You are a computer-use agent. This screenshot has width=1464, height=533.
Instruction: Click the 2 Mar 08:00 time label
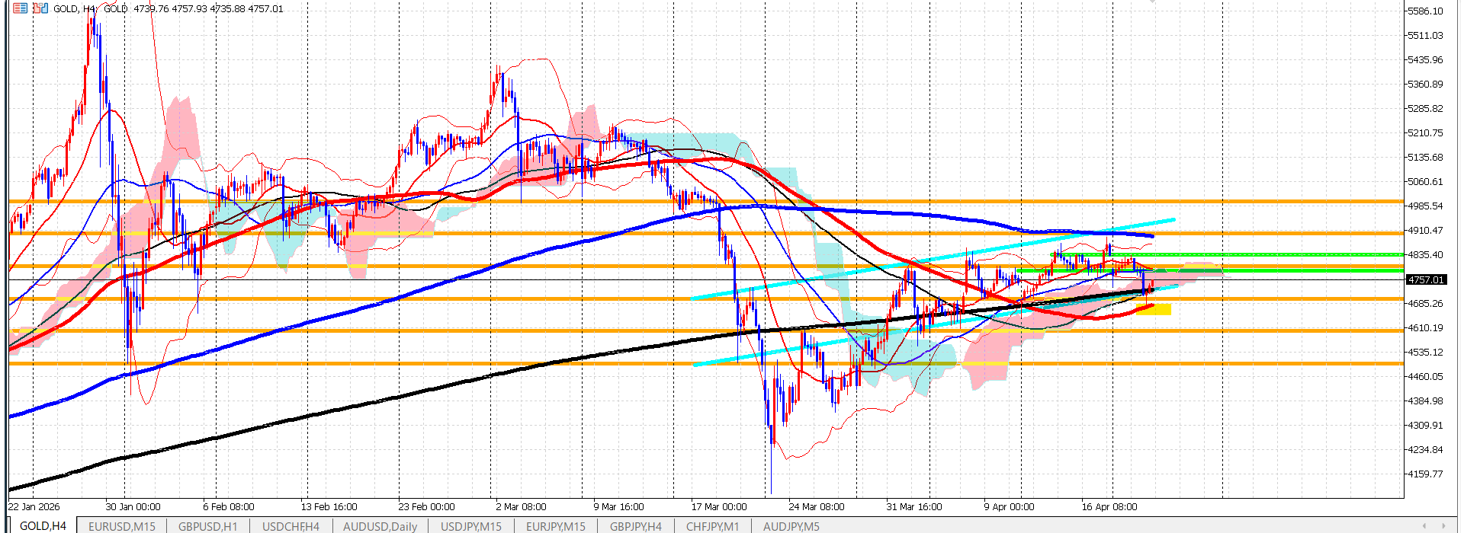coord(521,506)
